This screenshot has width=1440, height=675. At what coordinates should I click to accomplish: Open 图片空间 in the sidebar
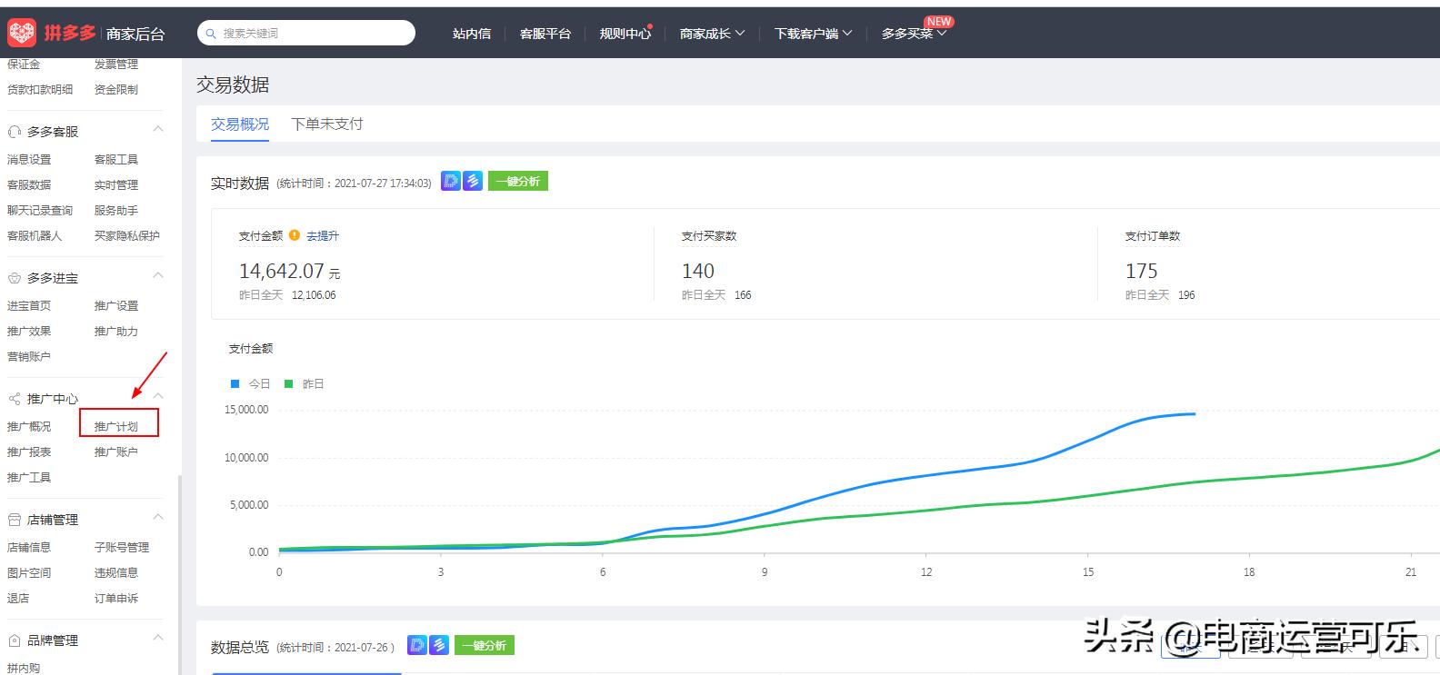click(x=29, y=572)
